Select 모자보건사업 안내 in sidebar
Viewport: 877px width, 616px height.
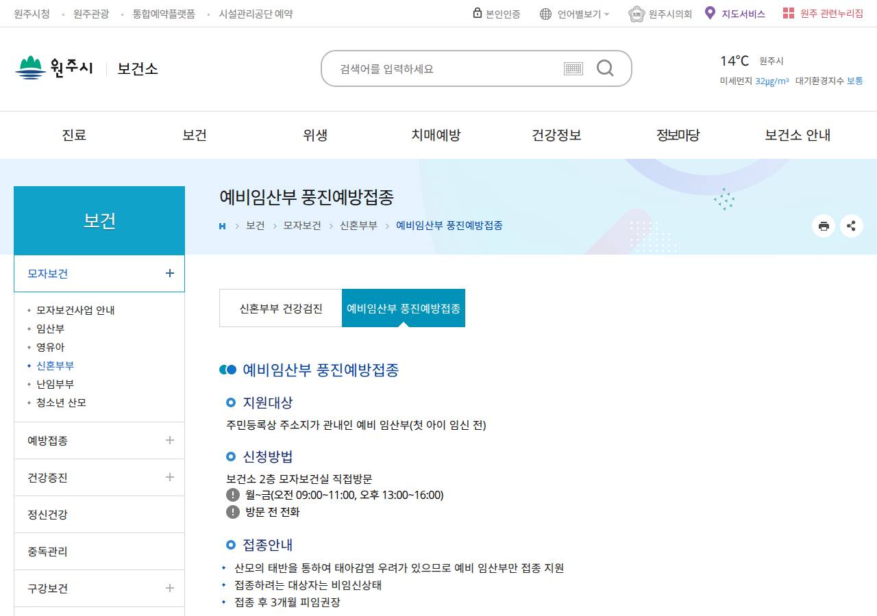75,310
